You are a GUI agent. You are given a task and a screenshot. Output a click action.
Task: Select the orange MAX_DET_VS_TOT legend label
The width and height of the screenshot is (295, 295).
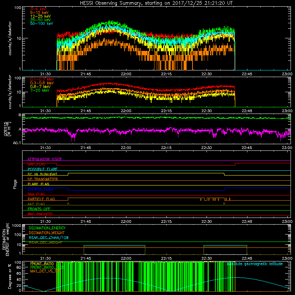click(46, 271)
